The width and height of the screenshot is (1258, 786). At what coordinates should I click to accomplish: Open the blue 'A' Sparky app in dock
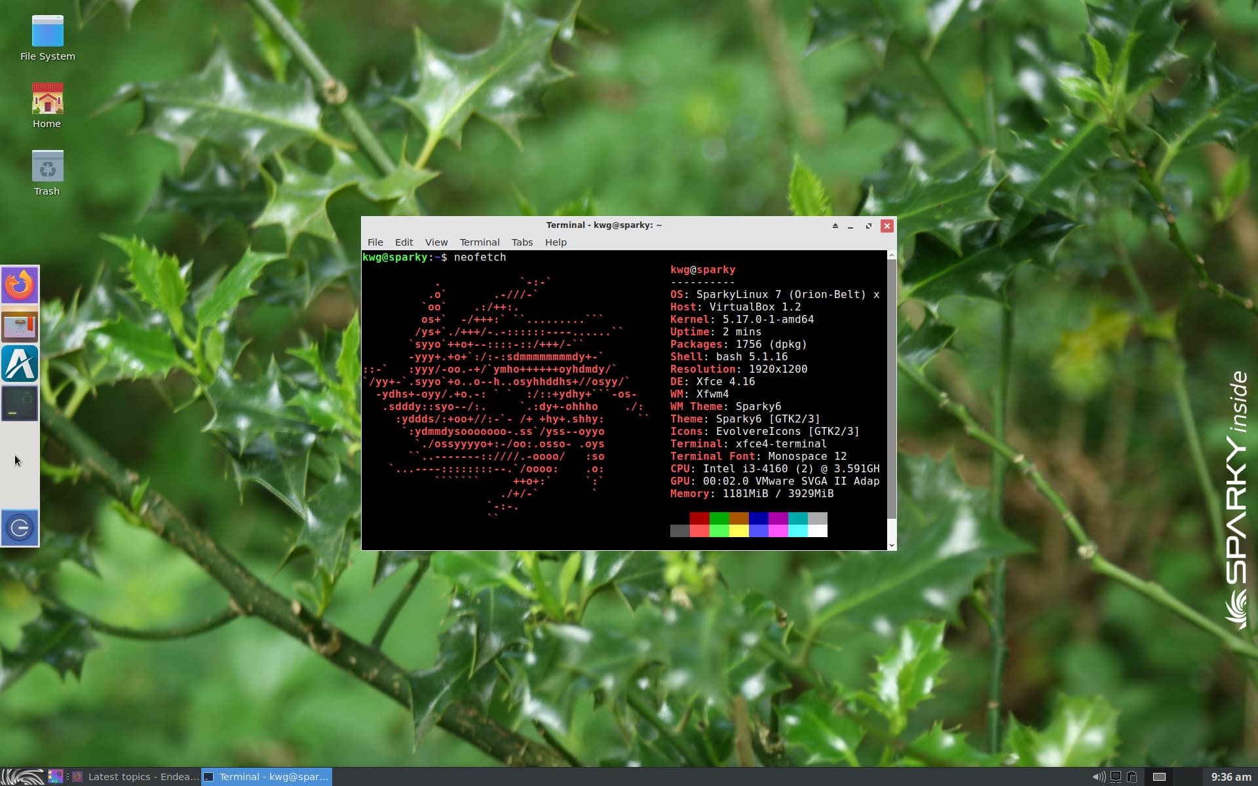coord(20,364)
